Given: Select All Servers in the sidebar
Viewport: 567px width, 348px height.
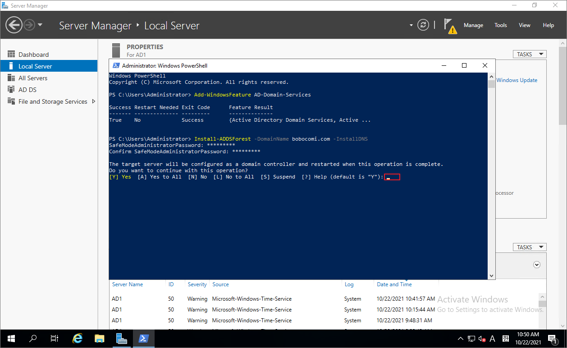Looking at the screenshot, I should point(49,78).
